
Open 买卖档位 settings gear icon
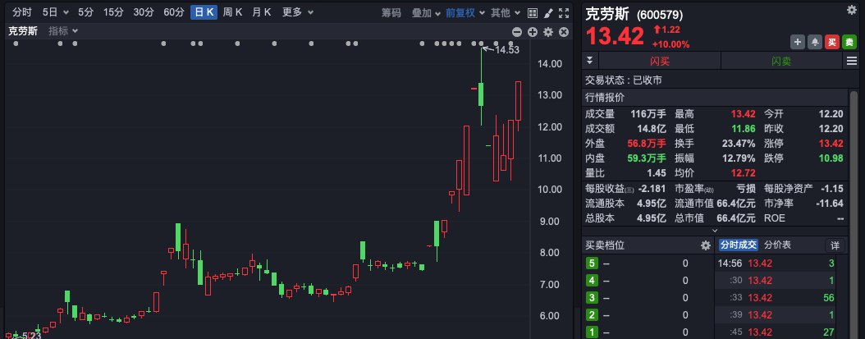pos(706,245)
